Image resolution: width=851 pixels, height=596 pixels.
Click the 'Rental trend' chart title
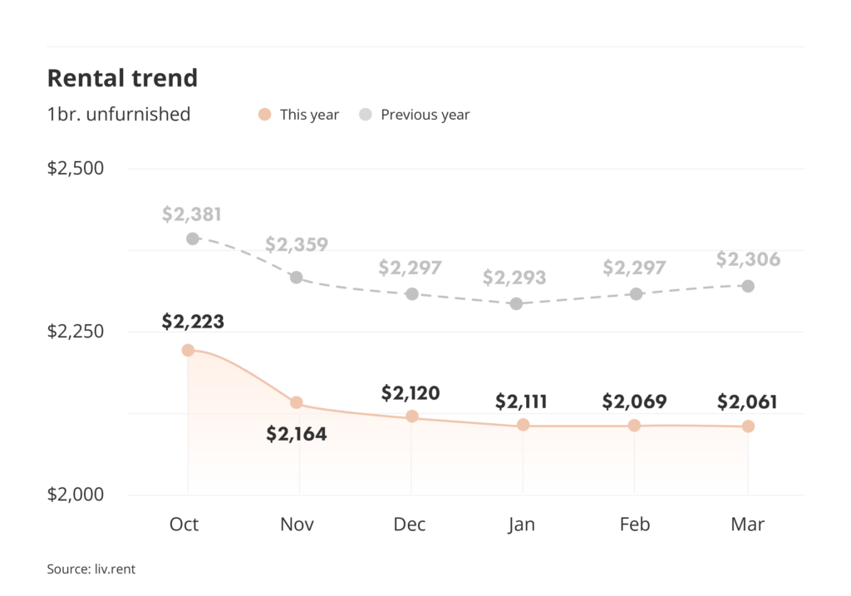coord(122,78)
